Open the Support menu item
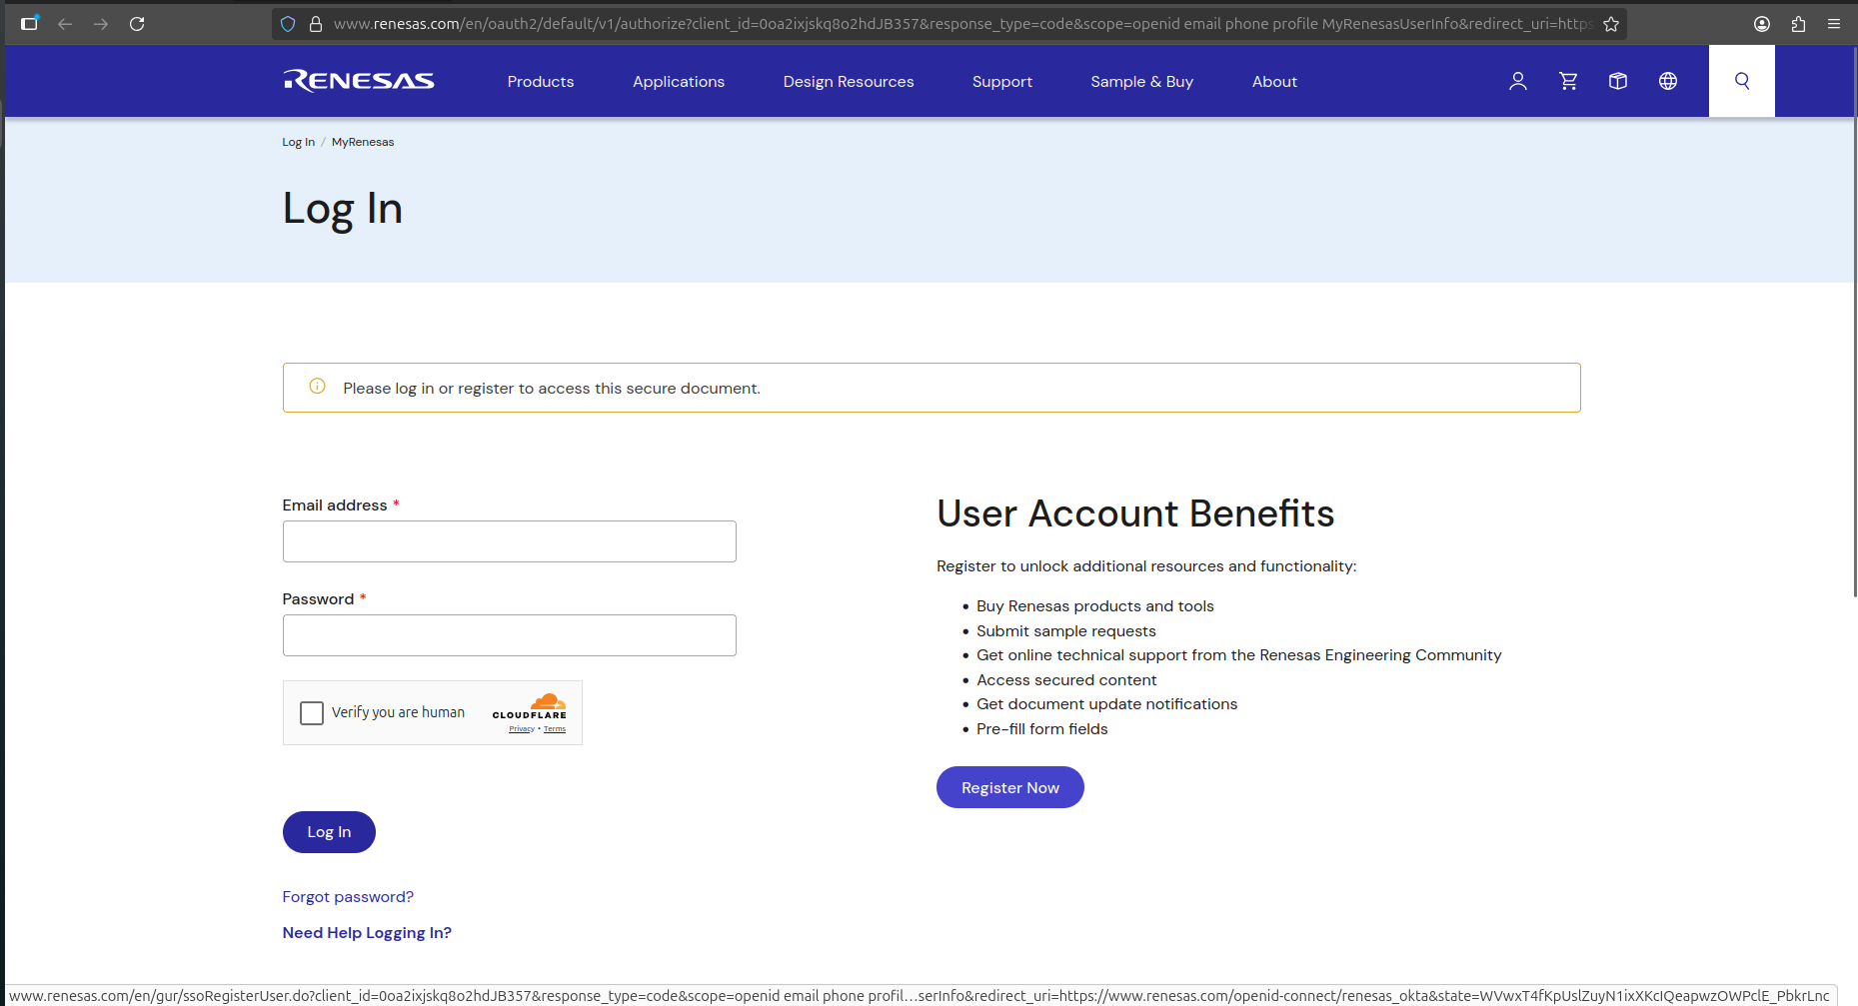1858x1006 pixels. [x=1001, y=82]
